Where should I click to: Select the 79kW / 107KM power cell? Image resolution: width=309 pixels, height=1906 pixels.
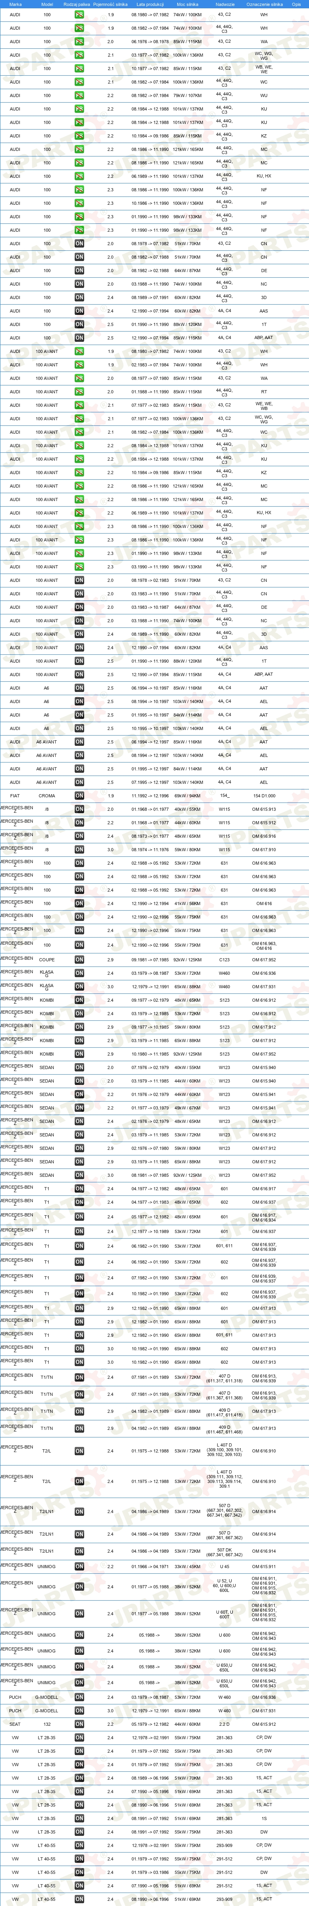point(187,95)
